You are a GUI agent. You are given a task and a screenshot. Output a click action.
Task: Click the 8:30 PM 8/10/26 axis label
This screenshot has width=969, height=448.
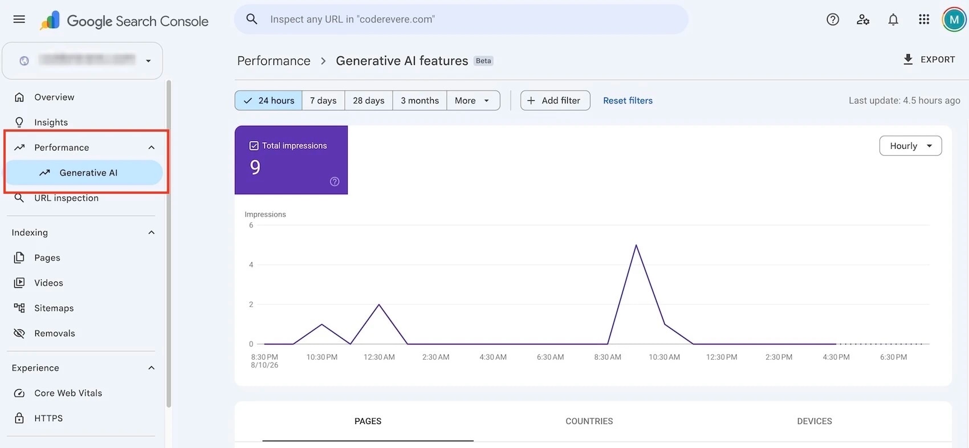[264, 361]
